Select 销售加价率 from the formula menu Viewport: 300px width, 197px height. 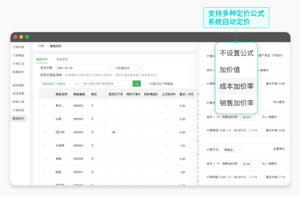click(x=236, y=103)
